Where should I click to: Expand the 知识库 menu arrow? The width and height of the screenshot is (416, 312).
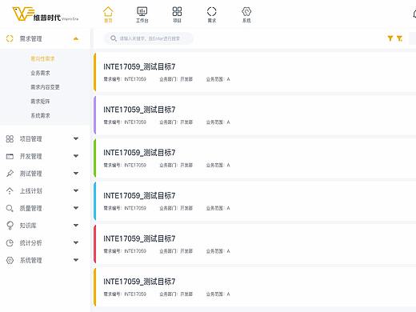pos(76,226)
